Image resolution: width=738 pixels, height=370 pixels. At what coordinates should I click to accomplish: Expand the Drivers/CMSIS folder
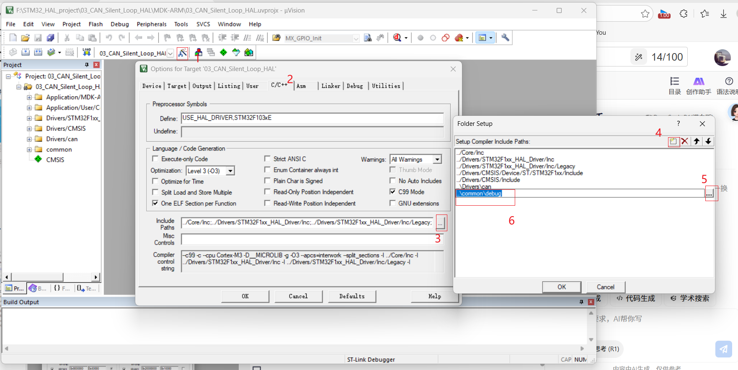point(29,128)
